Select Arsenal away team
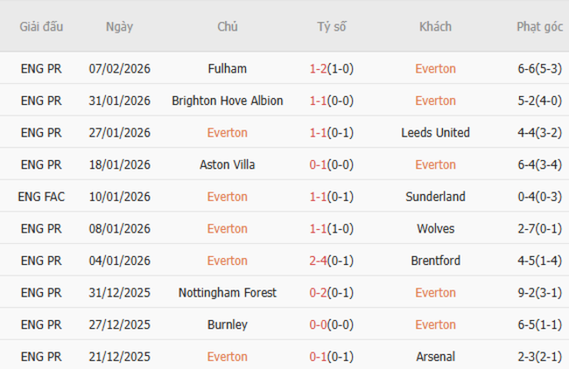Screen dimensions: 569x369 (435, 357)
